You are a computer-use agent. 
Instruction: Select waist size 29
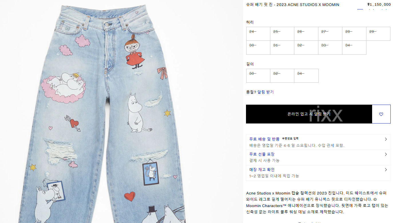pyautogui.click(x=378, y=34)
